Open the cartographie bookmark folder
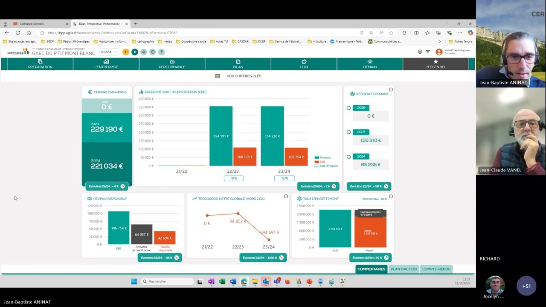Screen dimensions: 546x307 click(x=143, y=41)
